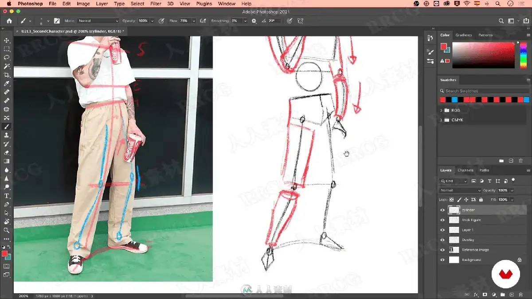The image size is (532, 299).
Task: Open the brush Mode dropdown
Action: click(98, 21)
